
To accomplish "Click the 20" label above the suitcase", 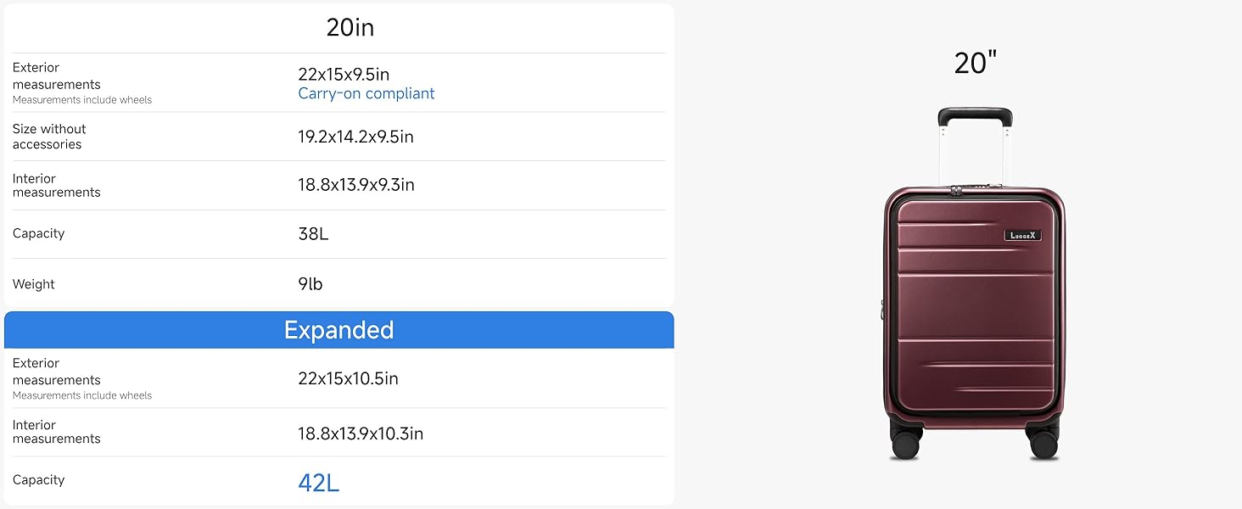I will (x=975, y=63).
